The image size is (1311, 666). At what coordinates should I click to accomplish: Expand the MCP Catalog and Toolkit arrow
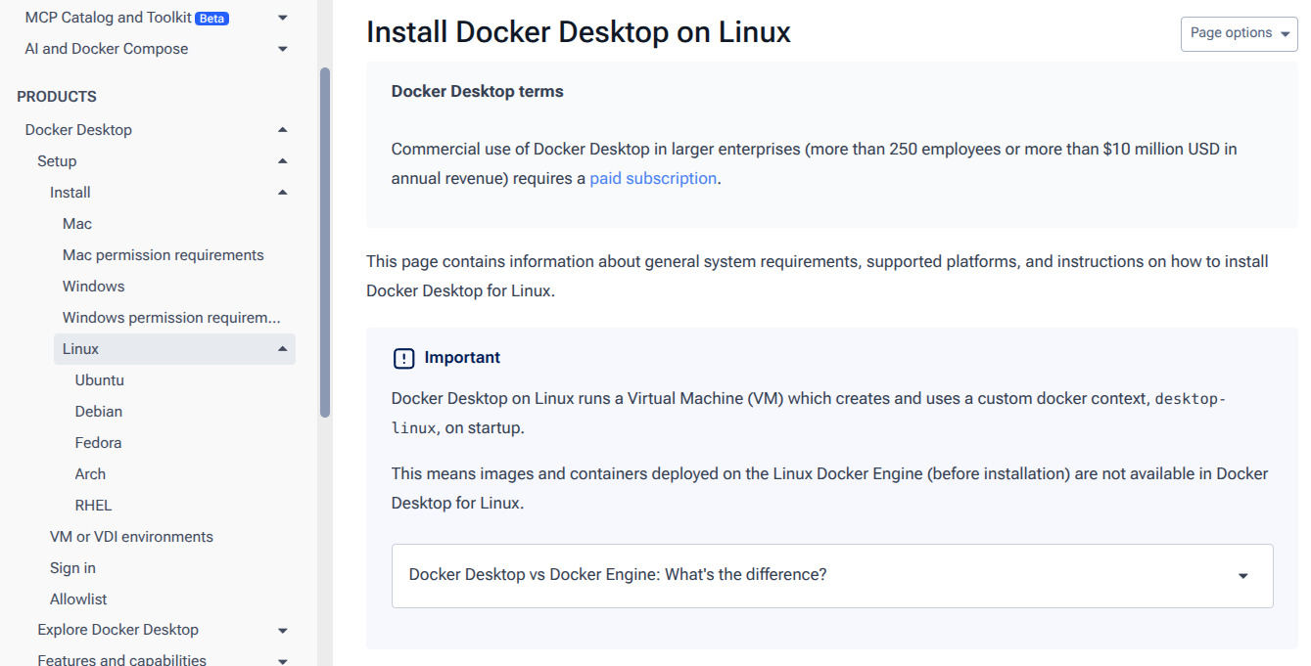(283, 18)
